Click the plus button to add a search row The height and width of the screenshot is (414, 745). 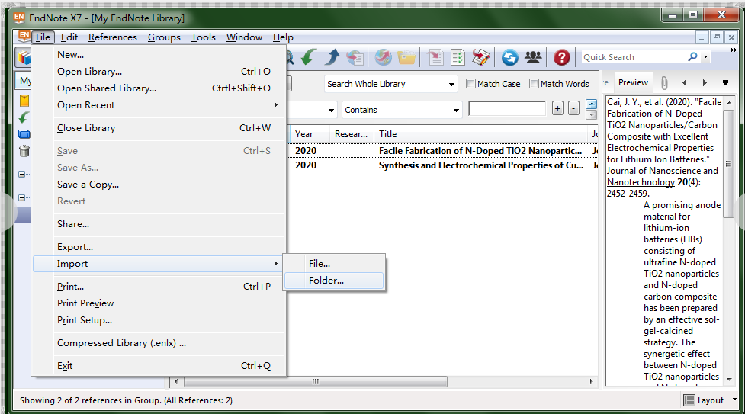(558, 108)
